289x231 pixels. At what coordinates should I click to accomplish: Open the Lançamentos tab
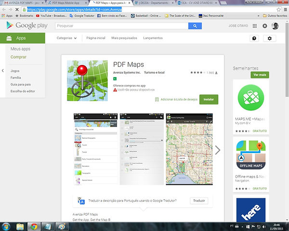coord(153,38)
